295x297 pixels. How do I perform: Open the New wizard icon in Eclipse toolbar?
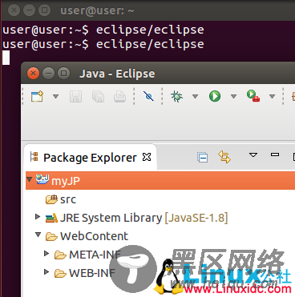pos(37,96)
